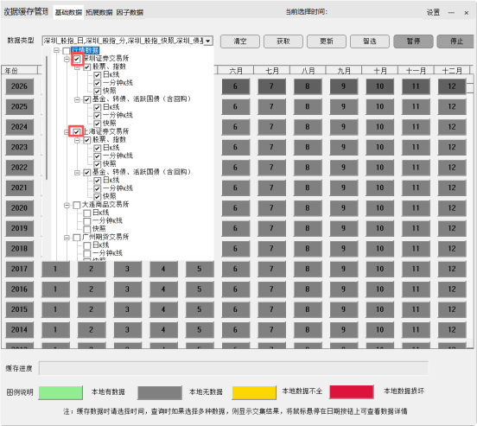
Task: Open the 数据类型 dropdown arrow
Action: coord(208,41)
